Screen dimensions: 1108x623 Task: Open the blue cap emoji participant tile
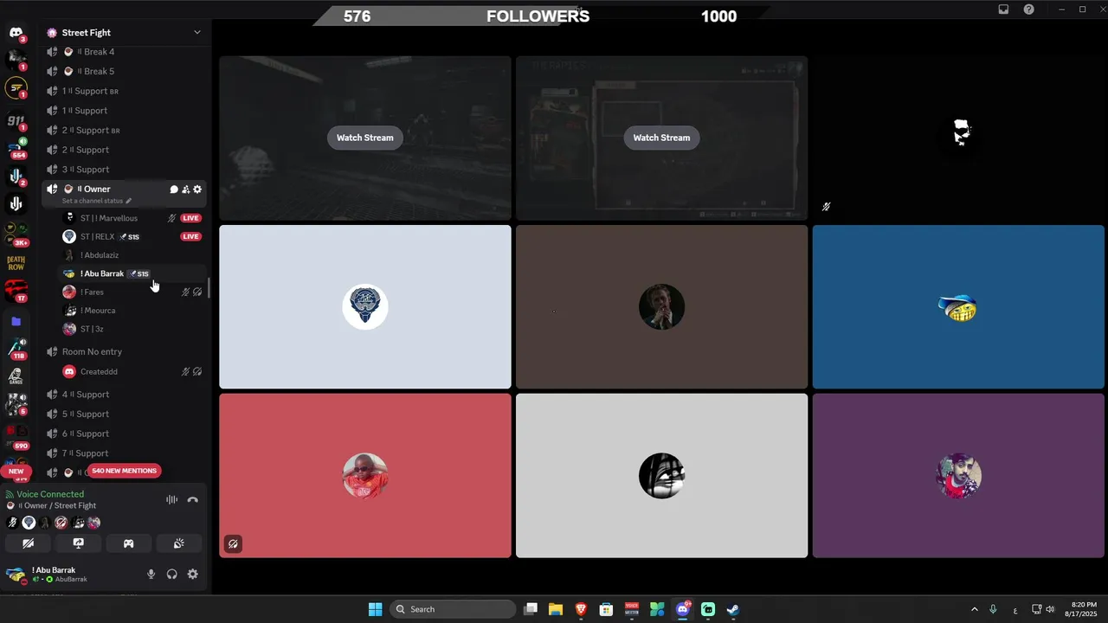pos(958,307)
